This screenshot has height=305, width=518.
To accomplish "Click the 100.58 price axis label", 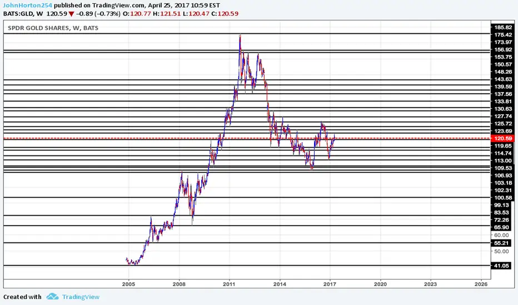I will pos(503,197).
